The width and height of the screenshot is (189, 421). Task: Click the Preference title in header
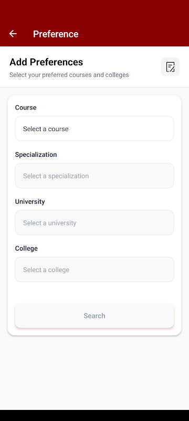[x=56, y=34]
